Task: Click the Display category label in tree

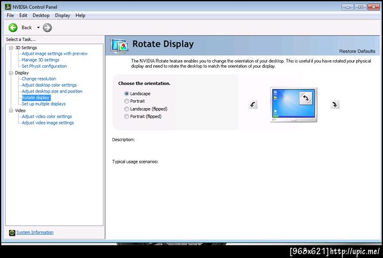Action: (x=22, y=73)
